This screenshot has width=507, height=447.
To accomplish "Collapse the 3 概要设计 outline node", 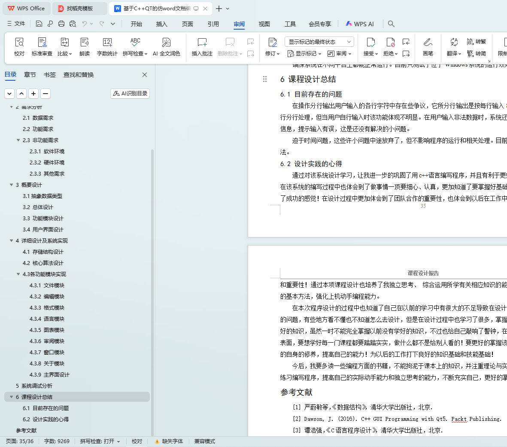I will [11, 185].
